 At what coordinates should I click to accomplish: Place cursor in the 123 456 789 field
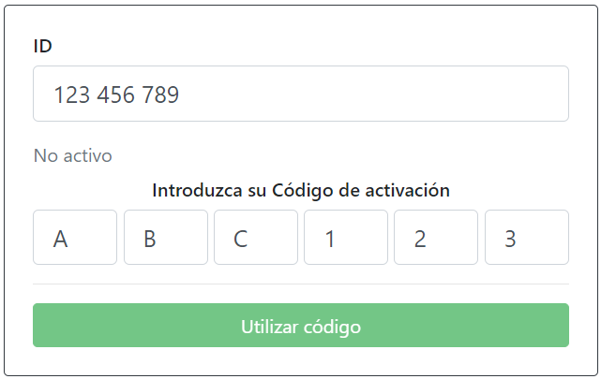[300, 94]
